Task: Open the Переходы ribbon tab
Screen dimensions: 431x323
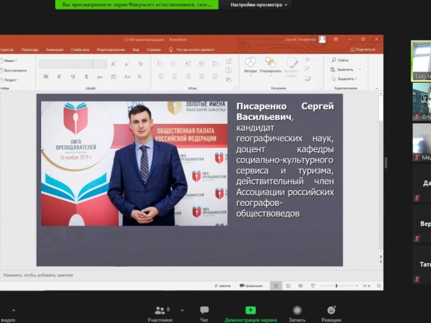Action: pos(30,50)
